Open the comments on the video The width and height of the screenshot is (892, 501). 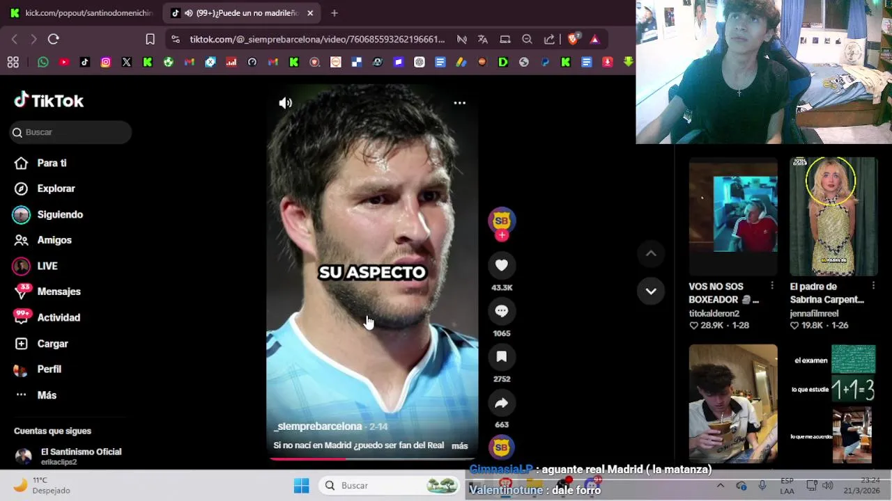click(502, 311)
